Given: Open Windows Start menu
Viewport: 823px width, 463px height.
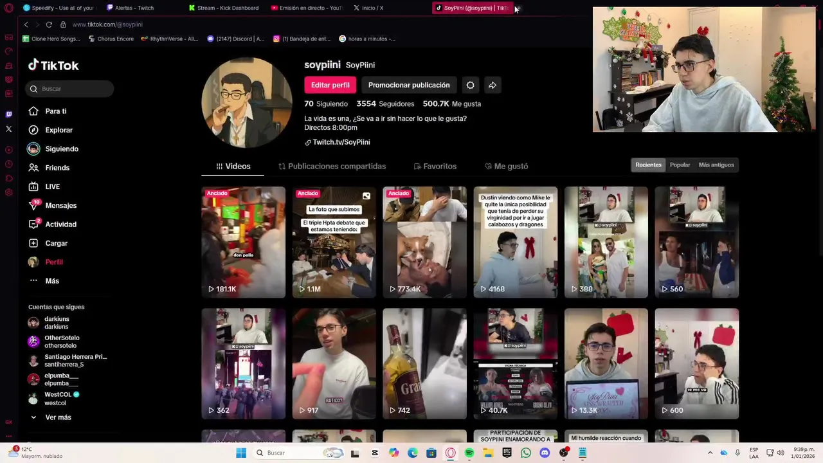Looking at the screenshot, I should [x=241, y=453].
